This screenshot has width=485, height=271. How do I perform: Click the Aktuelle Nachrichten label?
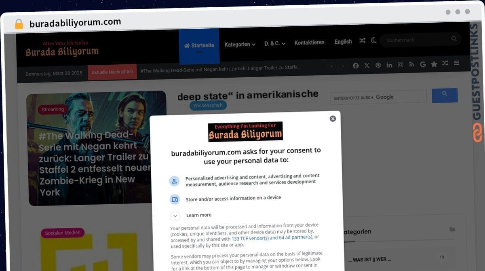(x=112, y=72)
